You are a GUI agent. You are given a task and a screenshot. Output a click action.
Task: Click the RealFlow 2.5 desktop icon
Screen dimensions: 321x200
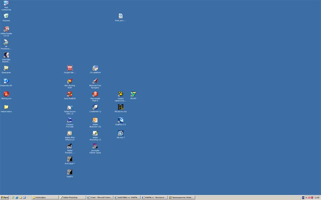(x=120, y=120)
